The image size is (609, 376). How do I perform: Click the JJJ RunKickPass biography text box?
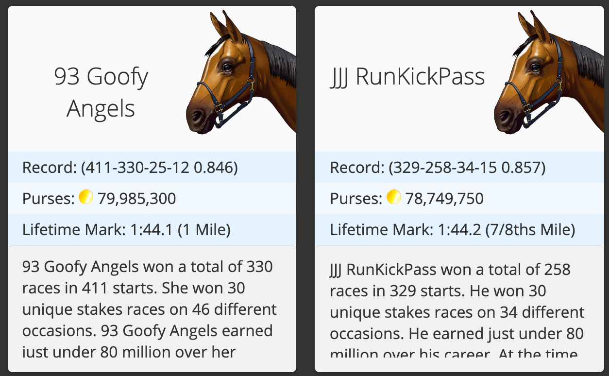click(x=459, y=308)
